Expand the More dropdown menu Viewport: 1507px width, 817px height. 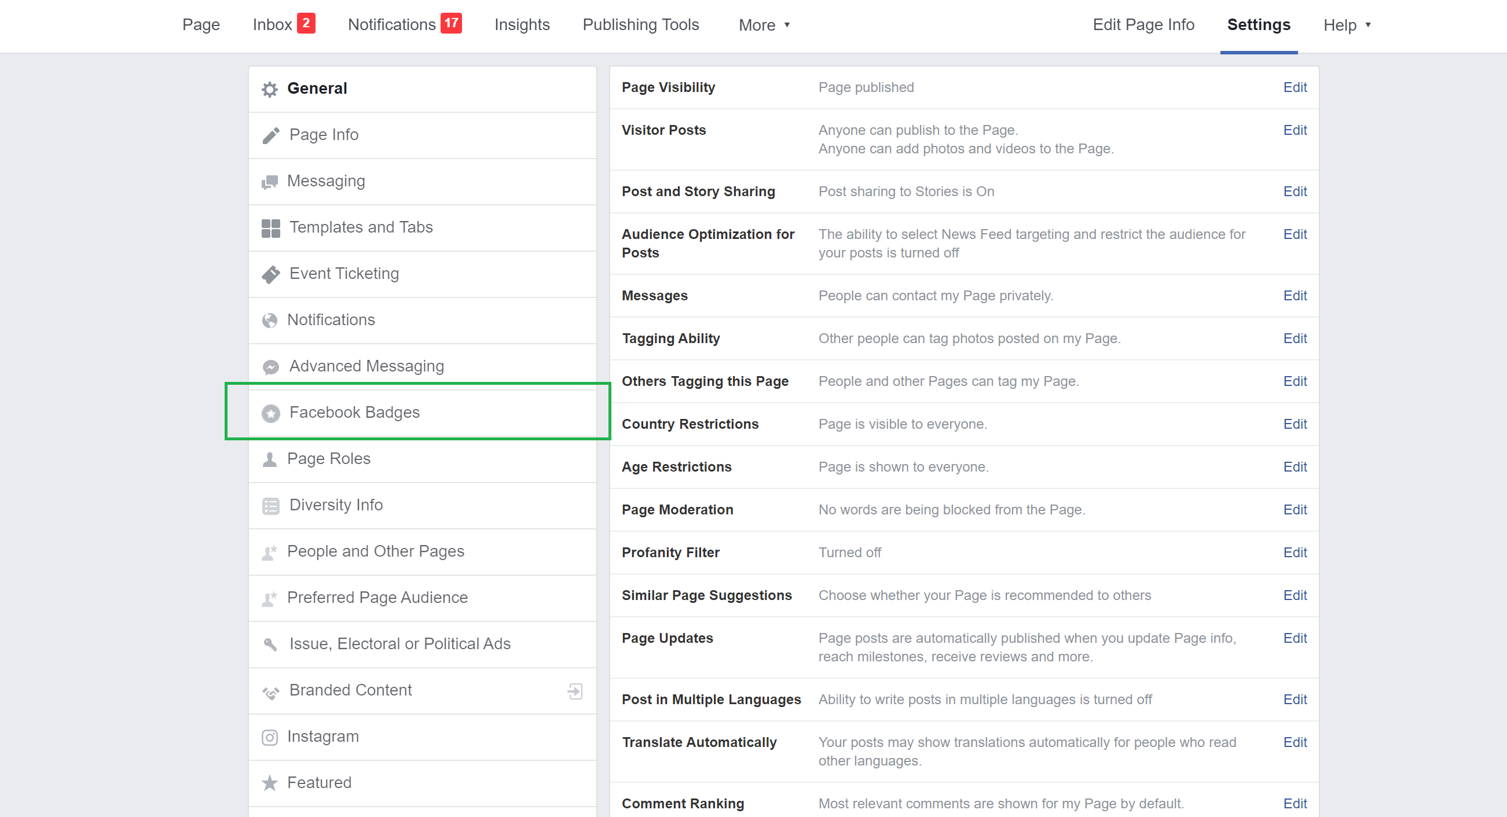(764, 25)
